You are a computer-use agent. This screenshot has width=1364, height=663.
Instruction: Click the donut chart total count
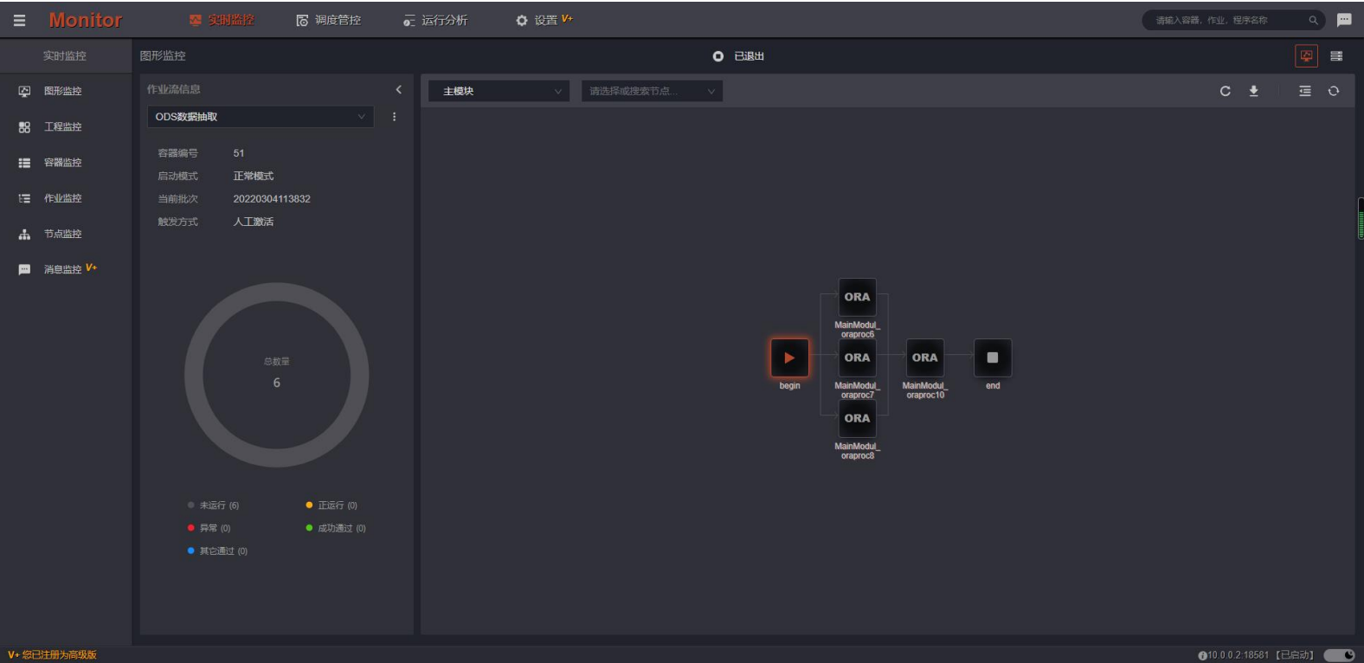277,383
